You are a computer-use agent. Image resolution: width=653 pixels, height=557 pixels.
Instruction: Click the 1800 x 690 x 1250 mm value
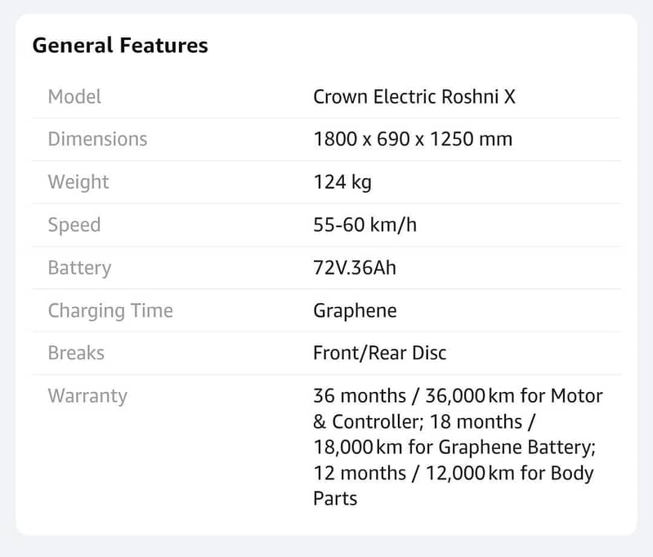click(413, 139)
